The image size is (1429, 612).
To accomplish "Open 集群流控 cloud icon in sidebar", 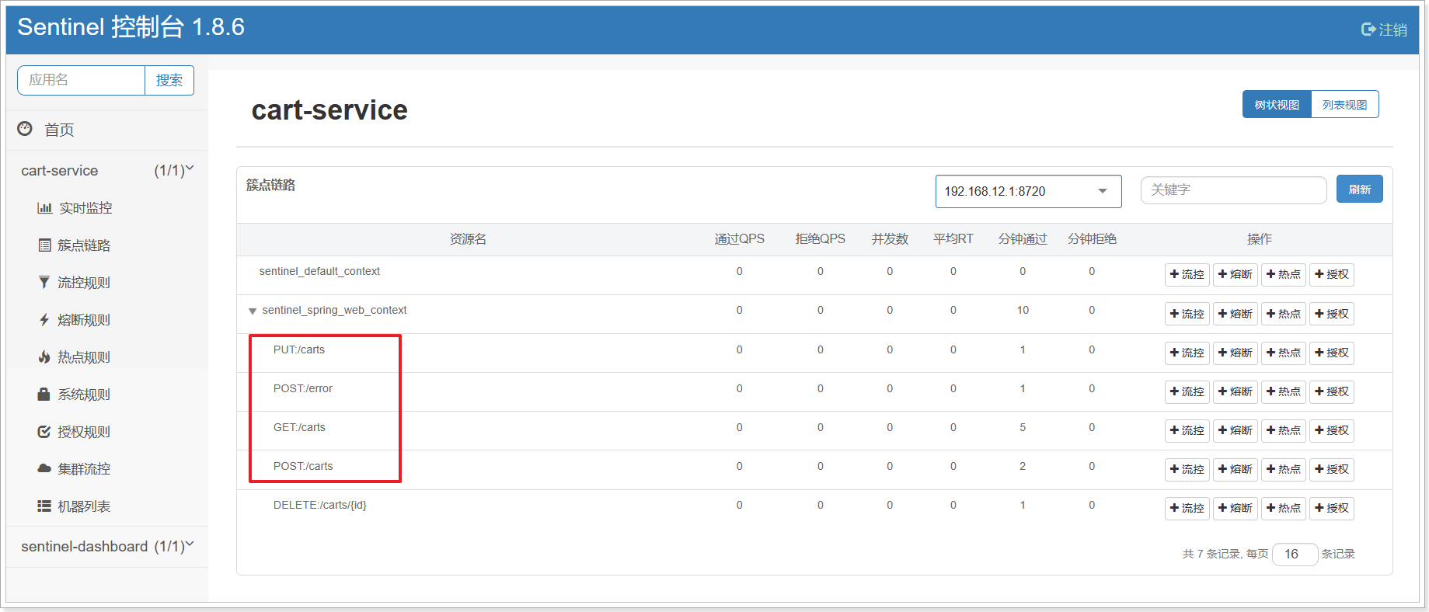I will [44, 469].
